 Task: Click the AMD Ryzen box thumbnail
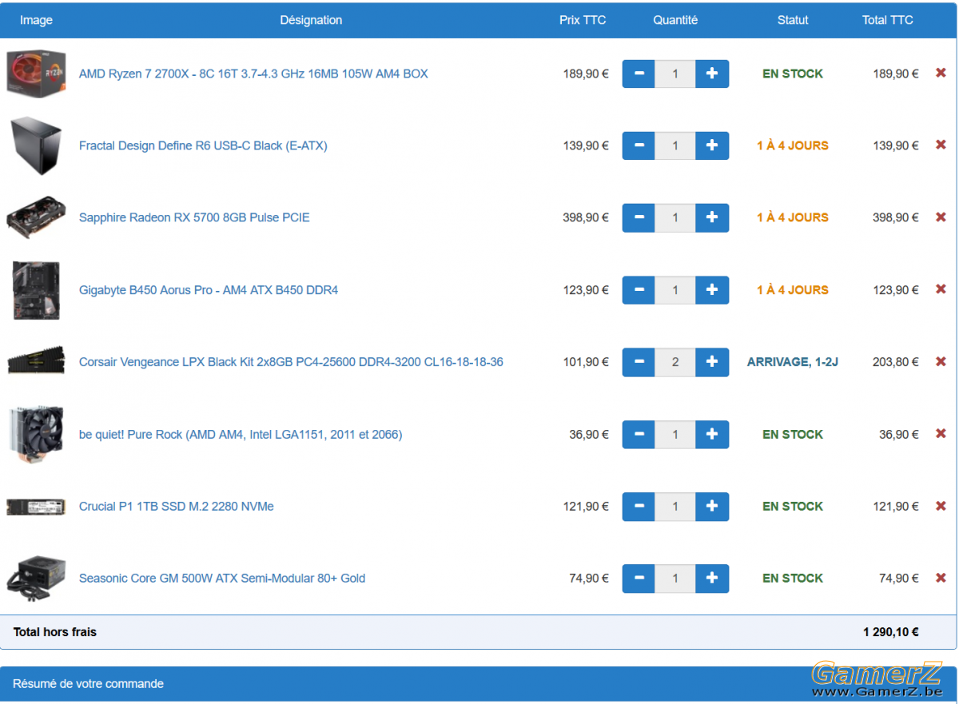(x=37, y=74)
